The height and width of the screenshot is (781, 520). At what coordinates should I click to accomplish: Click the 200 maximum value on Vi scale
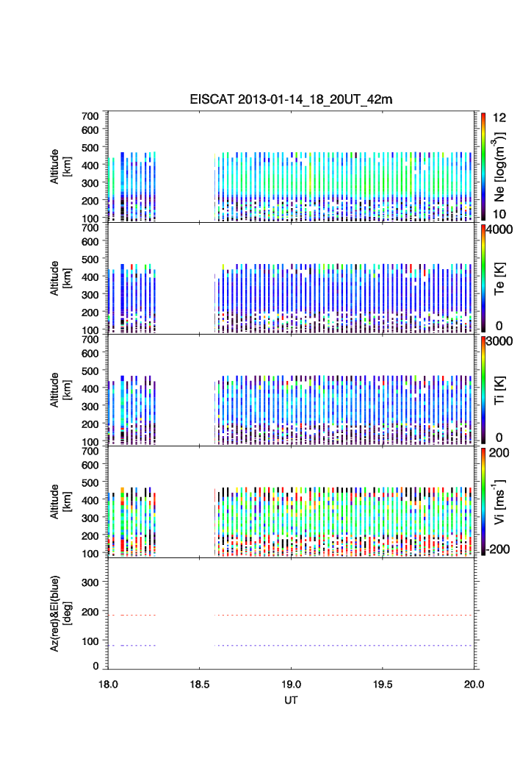pos(499,453)
